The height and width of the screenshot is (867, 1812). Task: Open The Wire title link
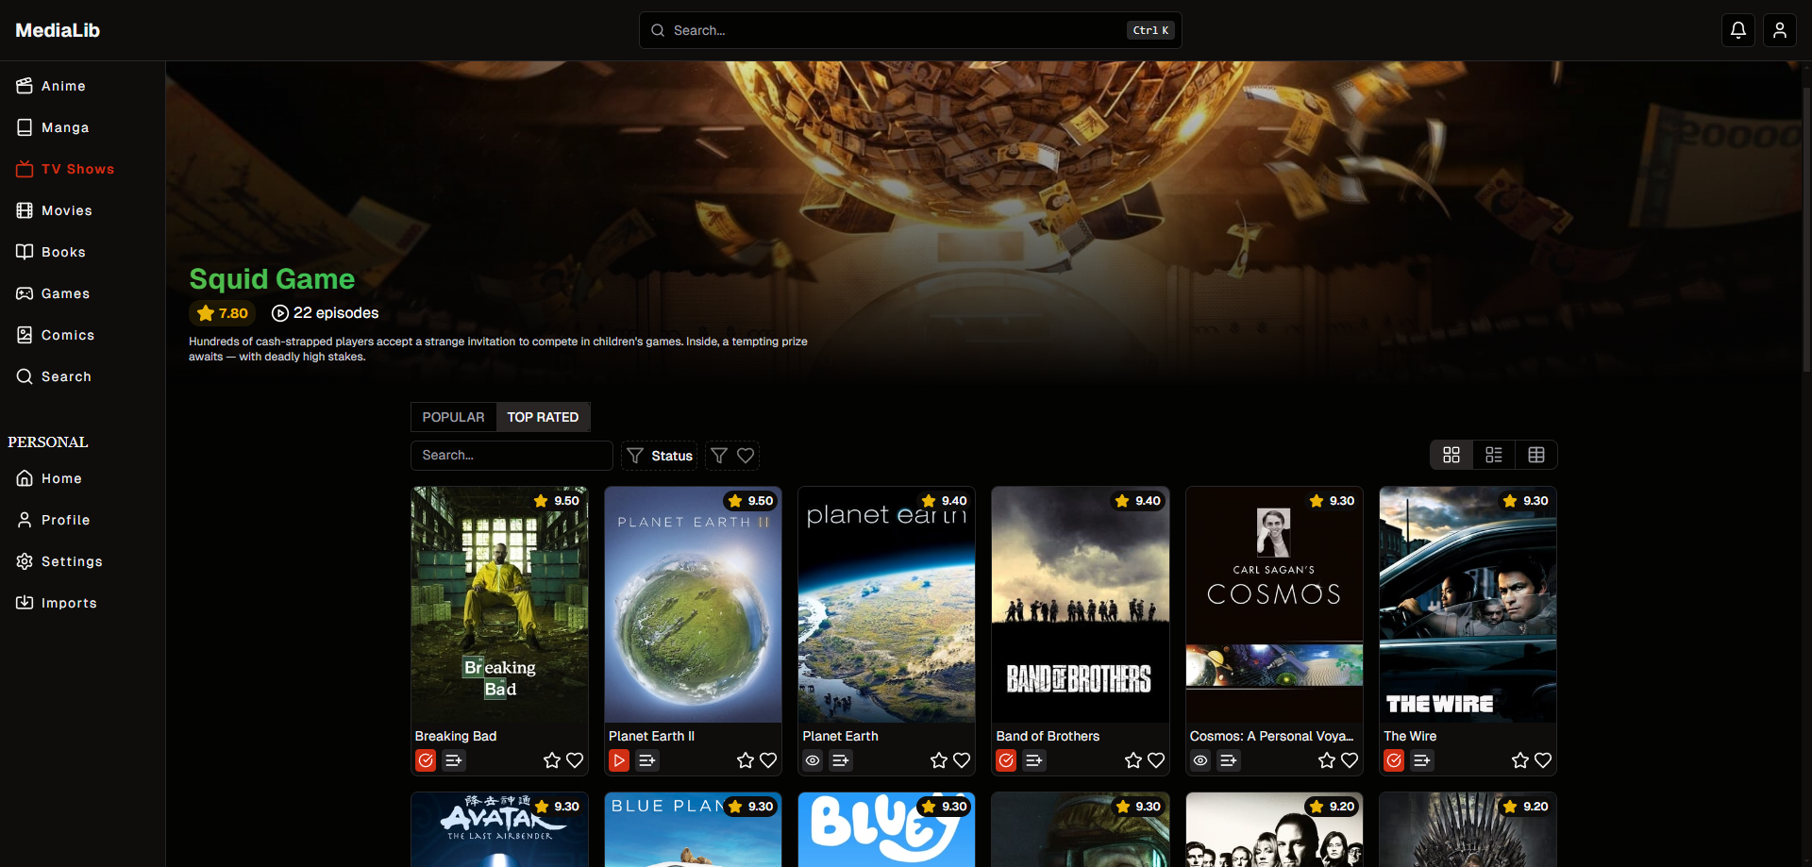pos(1410,736)
